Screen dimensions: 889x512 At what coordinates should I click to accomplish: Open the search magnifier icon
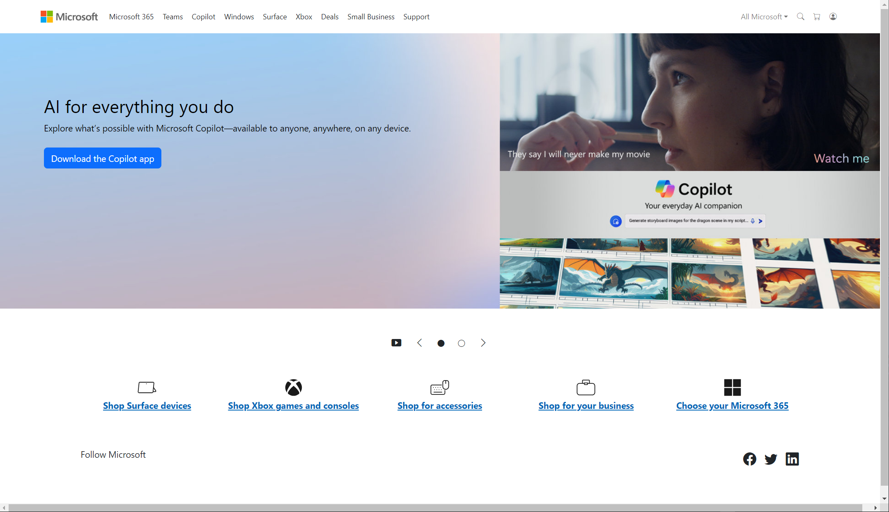(x=800, y=16)
